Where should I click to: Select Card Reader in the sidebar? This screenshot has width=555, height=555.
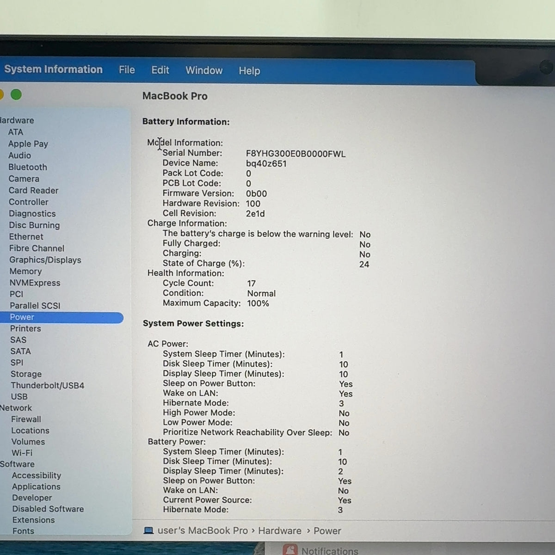[x=33, y=190]
